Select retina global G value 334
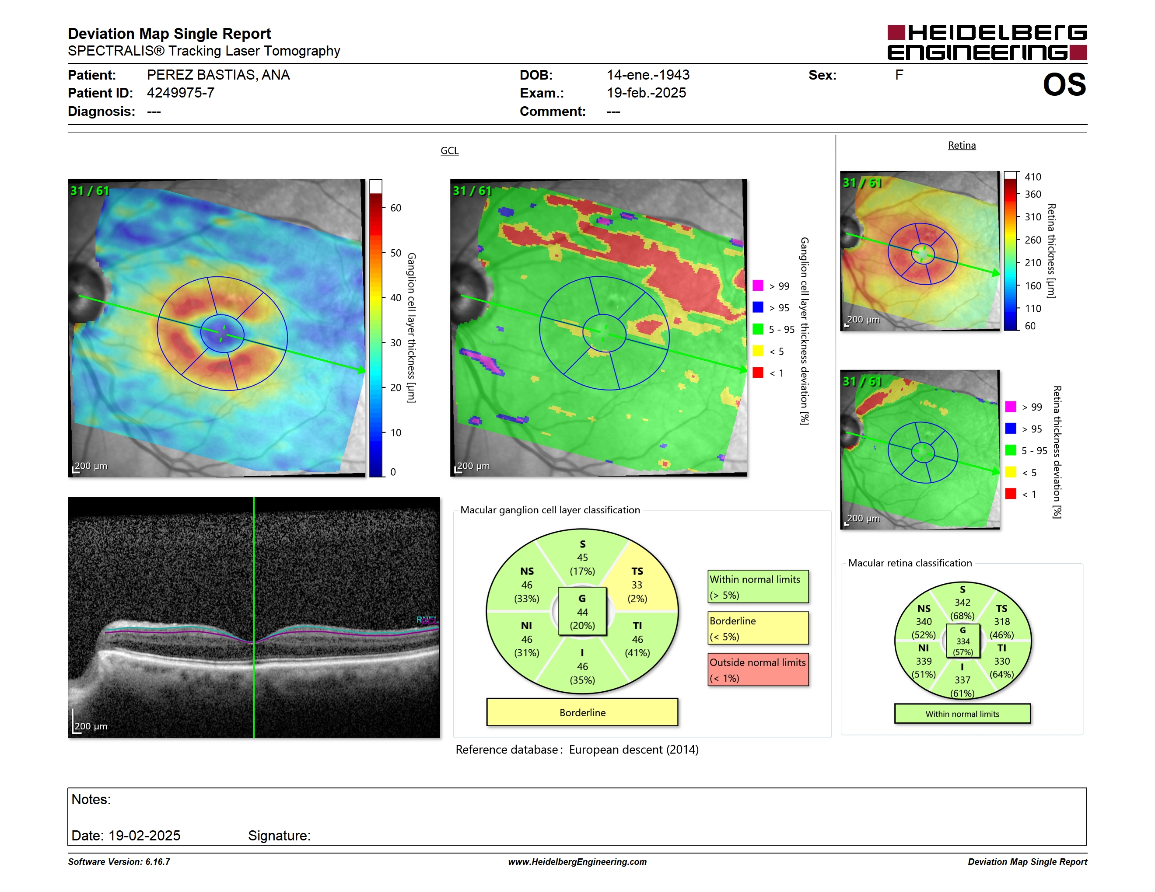Image resolution: width=1155 pixels, height=892 pixels. [963, 641]
